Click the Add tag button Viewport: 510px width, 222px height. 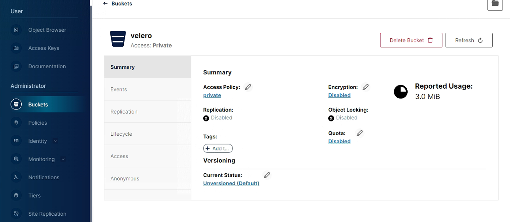coord(218,148)
